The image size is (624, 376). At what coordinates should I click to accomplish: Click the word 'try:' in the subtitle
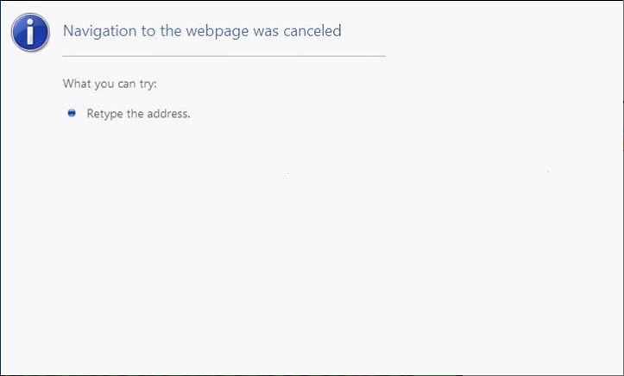pos(148,84)
